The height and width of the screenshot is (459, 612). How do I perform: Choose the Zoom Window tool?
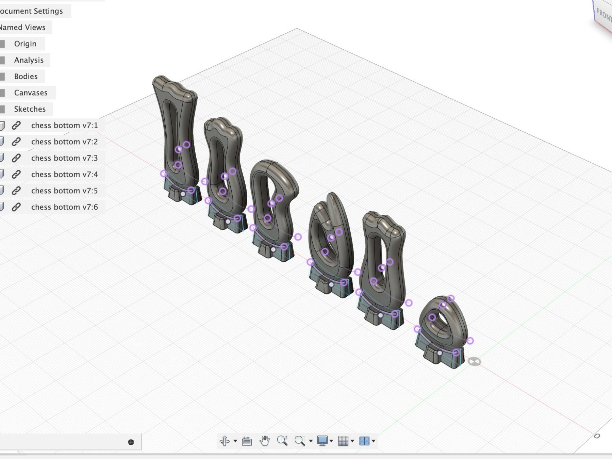[x=299, y=441]
